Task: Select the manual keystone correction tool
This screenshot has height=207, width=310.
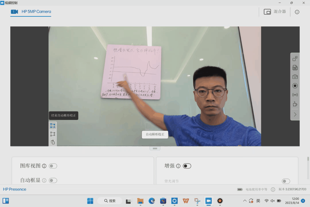Action: 53,134
